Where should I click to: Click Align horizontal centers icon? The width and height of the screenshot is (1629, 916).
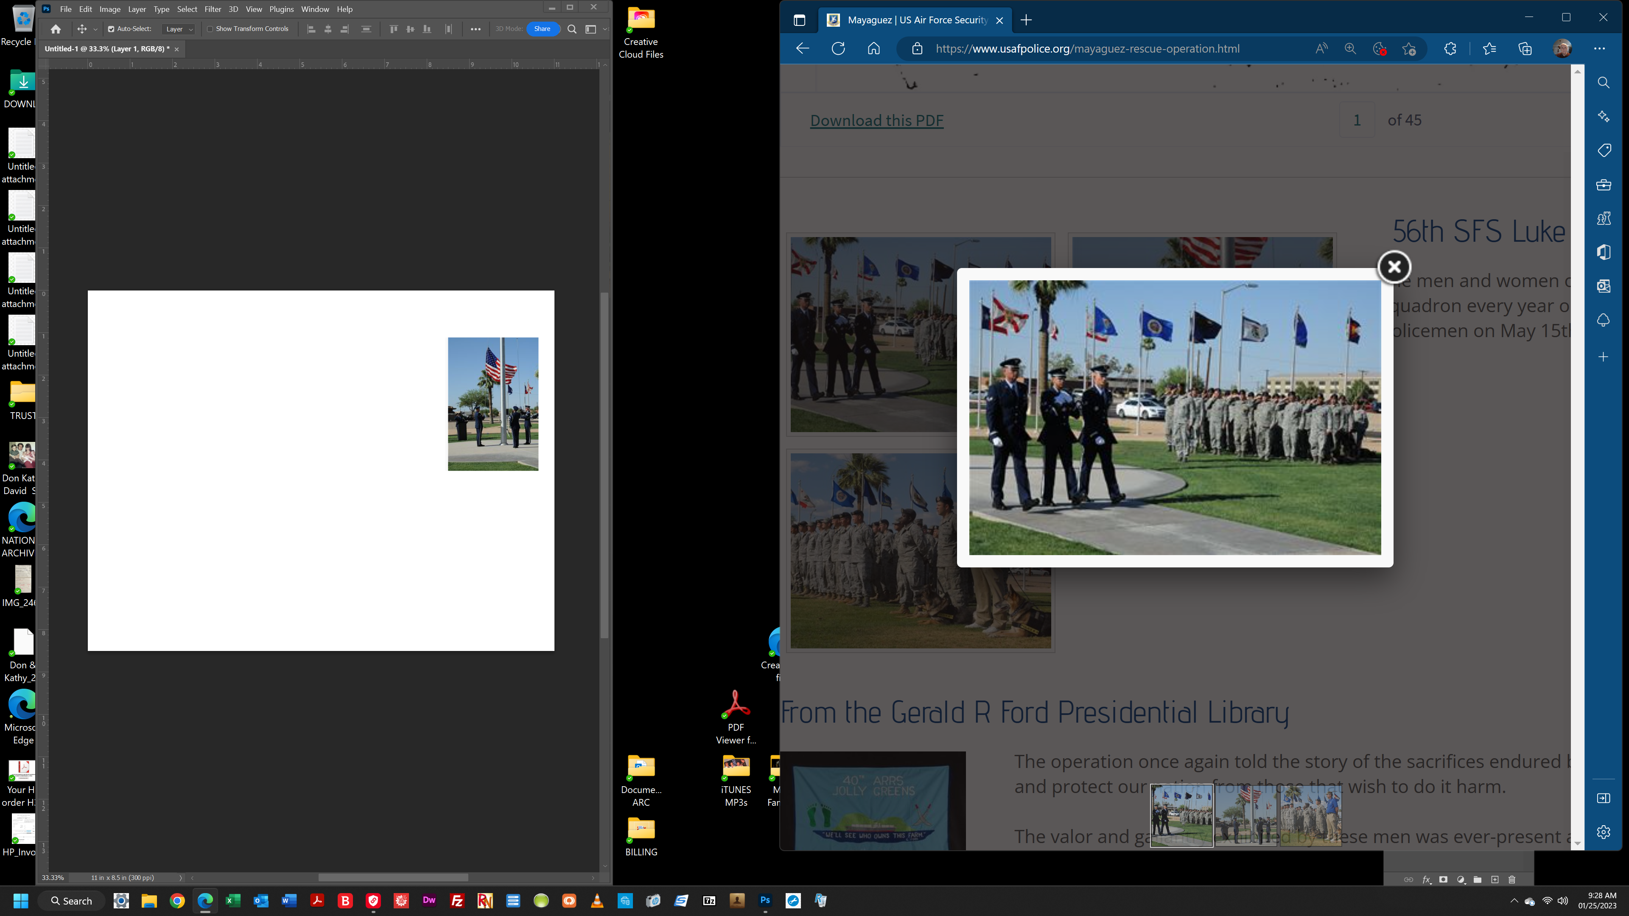(x=327, y=29)
